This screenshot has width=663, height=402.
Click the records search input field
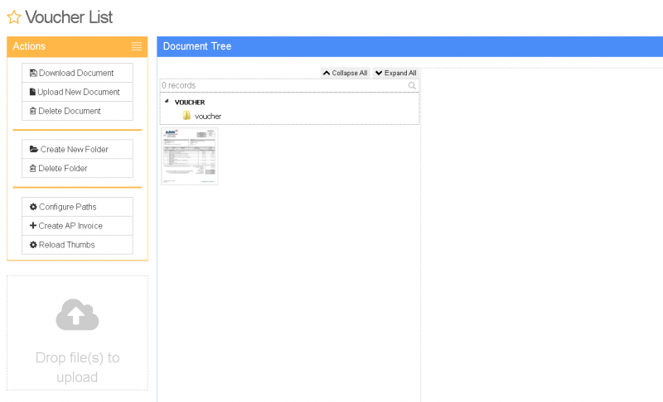click(282, 85)
